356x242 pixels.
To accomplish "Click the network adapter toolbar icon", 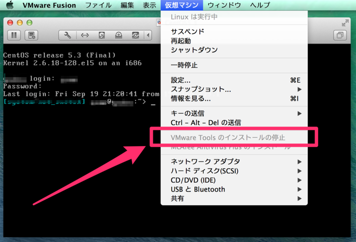I will 85,35.
